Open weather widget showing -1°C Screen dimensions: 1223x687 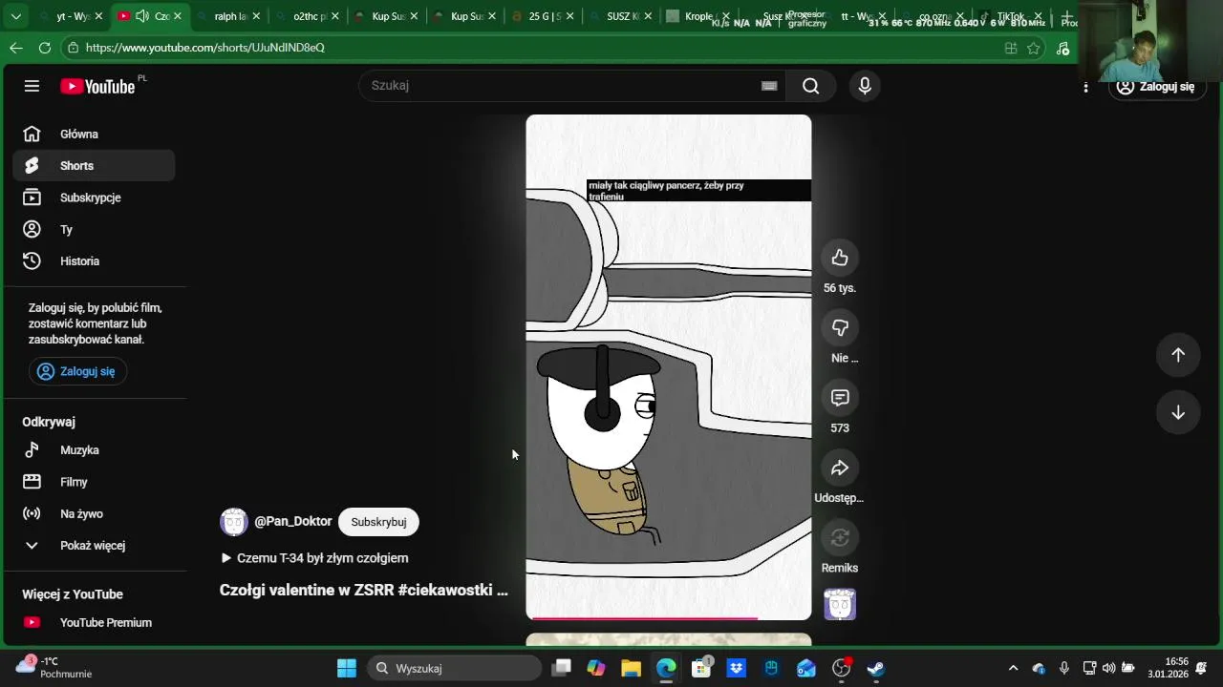point(54,667)
